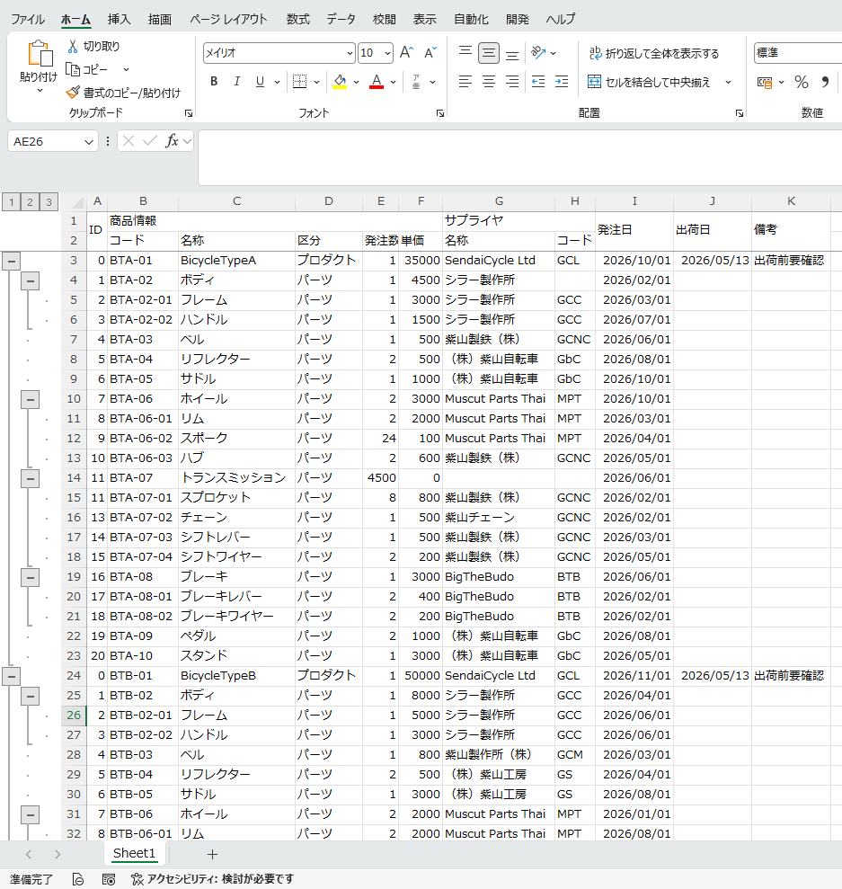Open the paste options dropdown under 貼り付け
Screen dimensions: 842x889
coord(40,91)
